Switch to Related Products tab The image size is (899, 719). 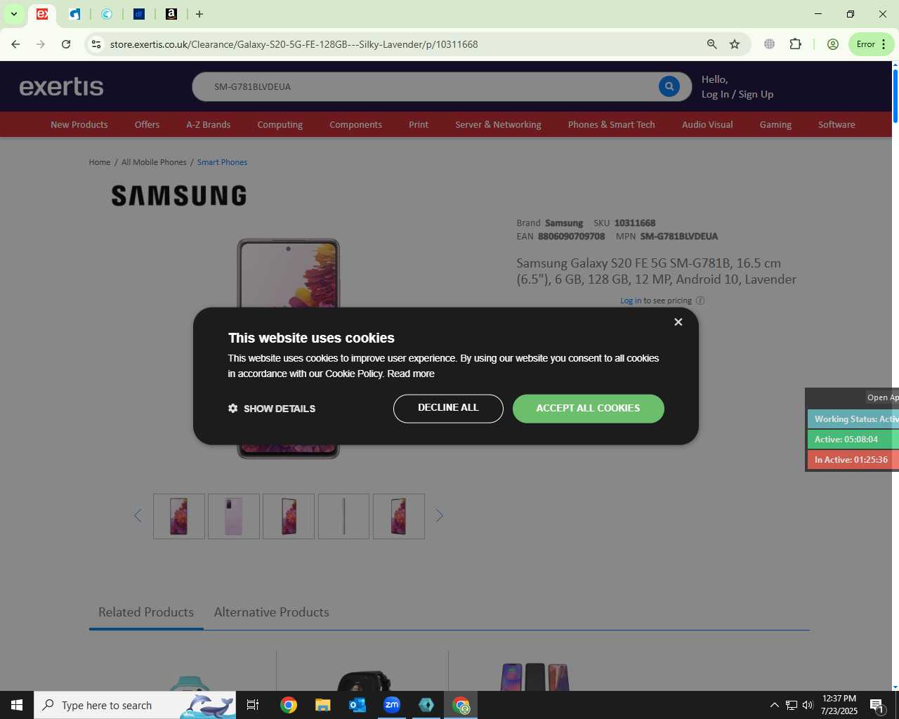click(x=146, y=612)
